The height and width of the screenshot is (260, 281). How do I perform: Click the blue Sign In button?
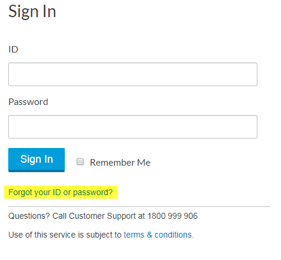click(37, 160)
